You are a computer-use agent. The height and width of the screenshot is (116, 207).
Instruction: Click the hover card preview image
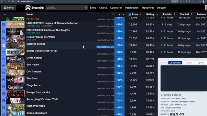point(184,78)
